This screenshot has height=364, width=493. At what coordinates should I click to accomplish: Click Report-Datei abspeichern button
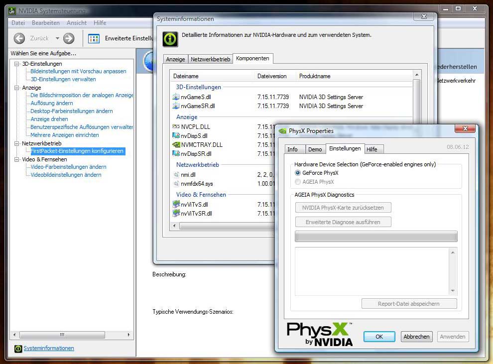(409, 304)
